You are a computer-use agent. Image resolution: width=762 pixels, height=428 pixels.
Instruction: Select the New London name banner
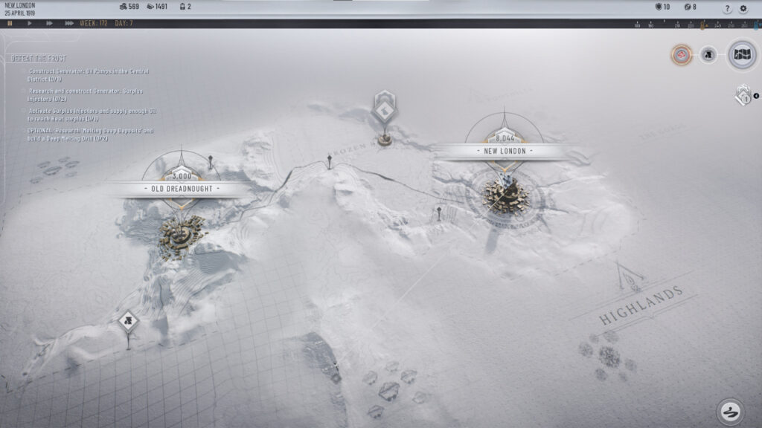point(505,151)
